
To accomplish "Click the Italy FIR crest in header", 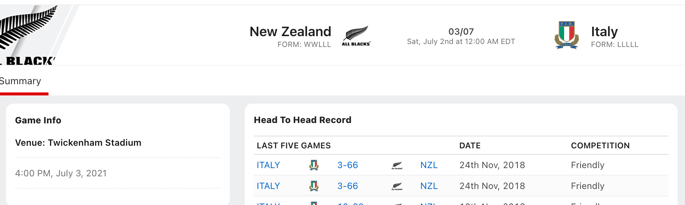I will [566, 35].
